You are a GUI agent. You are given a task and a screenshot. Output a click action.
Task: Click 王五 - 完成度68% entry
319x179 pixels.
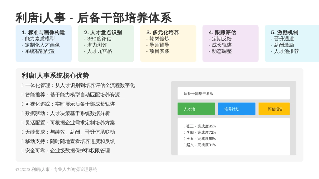[x=200, y=139]
